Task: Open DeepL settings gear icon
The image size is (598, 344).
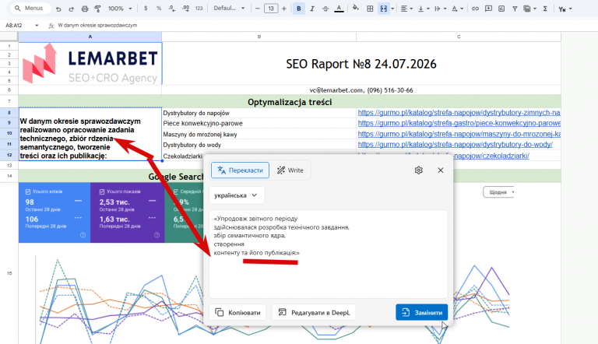Action: [418, 170]
